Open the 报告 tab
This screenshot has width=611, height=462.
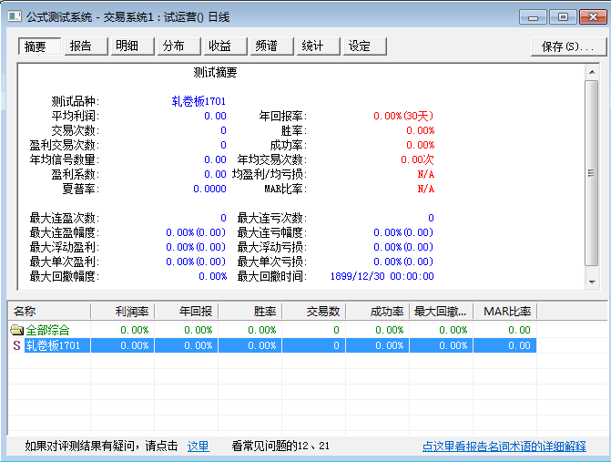[86, 46]
